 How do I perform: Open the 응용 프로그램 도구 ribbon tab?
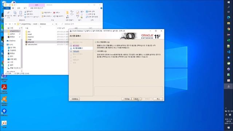37,8
